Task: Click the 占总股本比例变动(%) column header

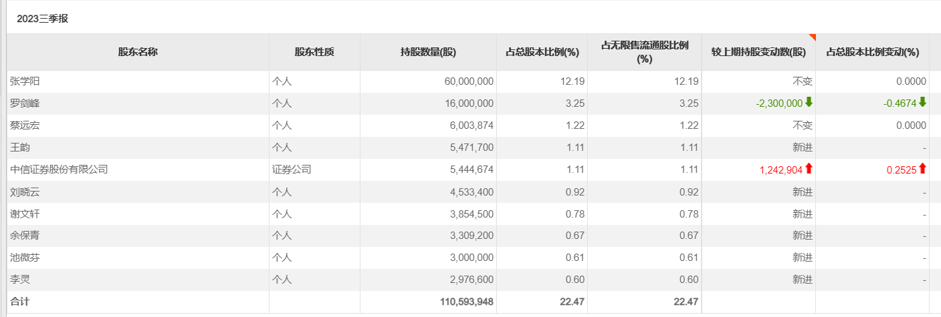Action: tap(872, 52)
